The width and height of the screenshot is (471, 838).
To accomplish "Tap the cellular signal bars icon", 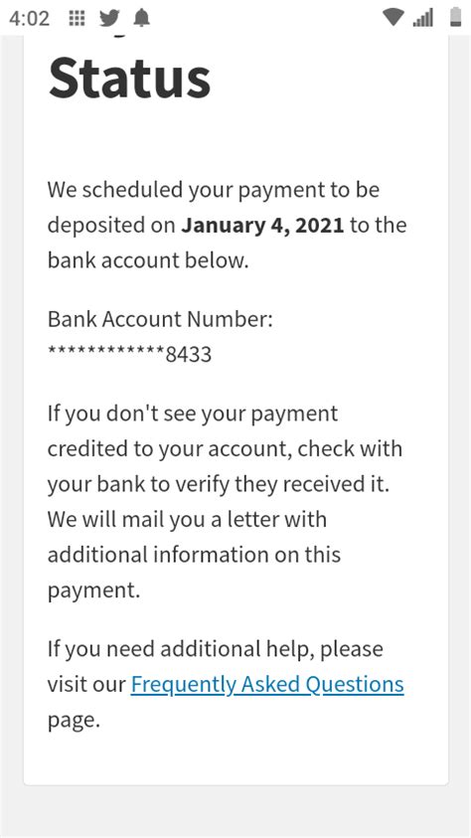I will coord(423,18).
